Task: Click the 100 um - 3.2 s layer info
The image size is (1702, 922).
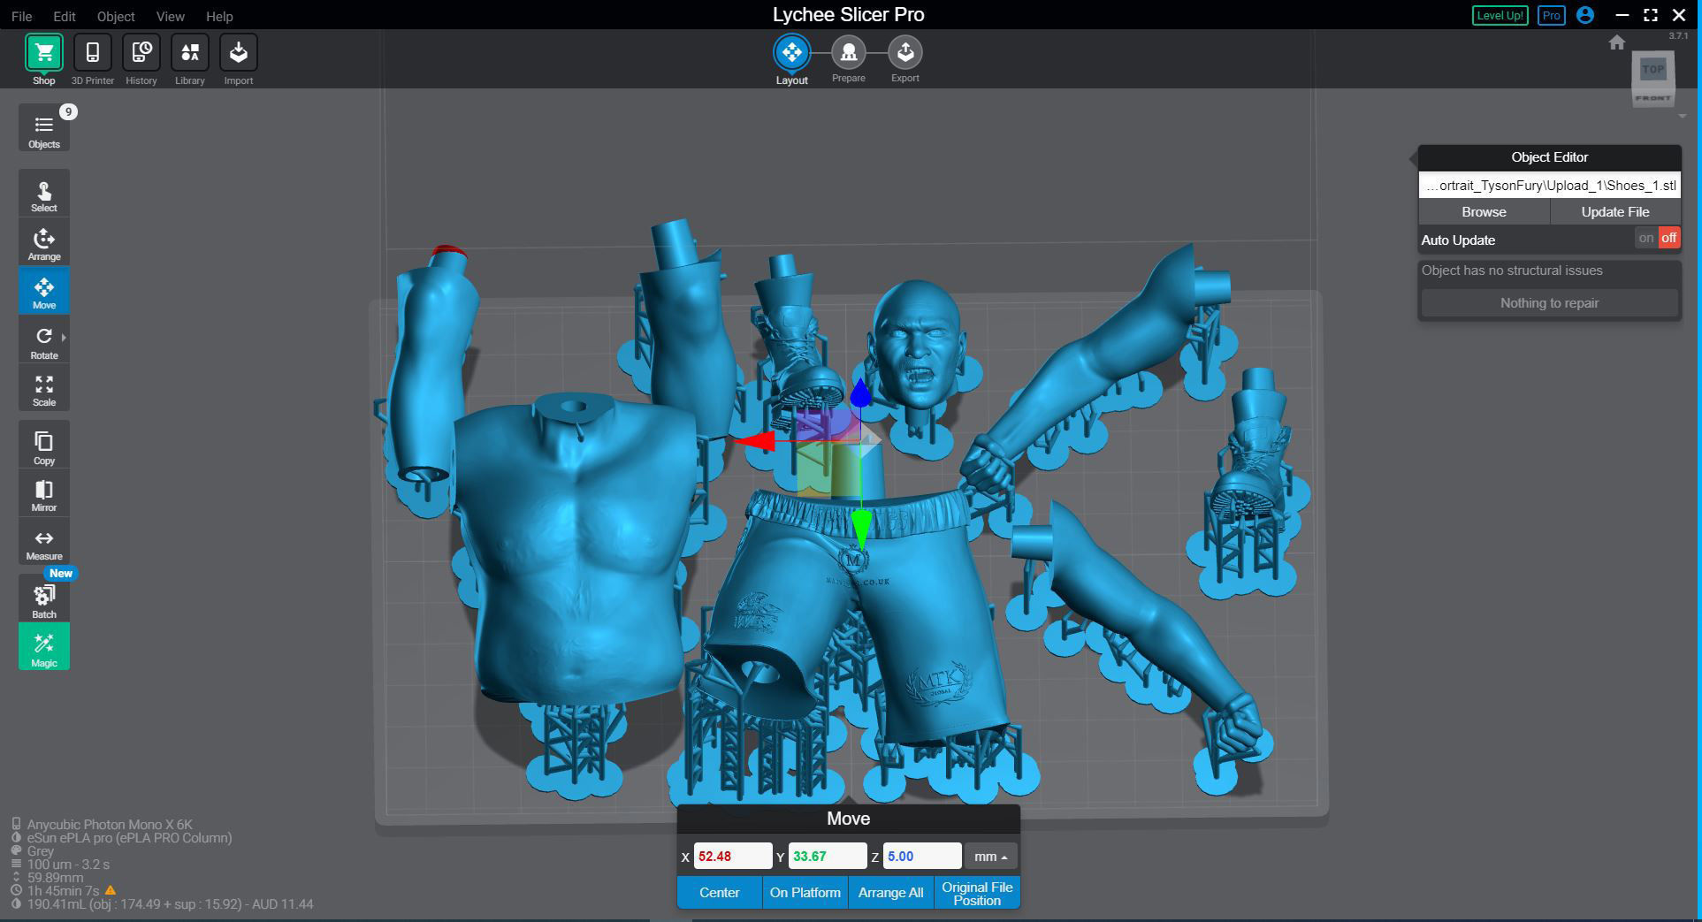Action: tap(68, 864)
